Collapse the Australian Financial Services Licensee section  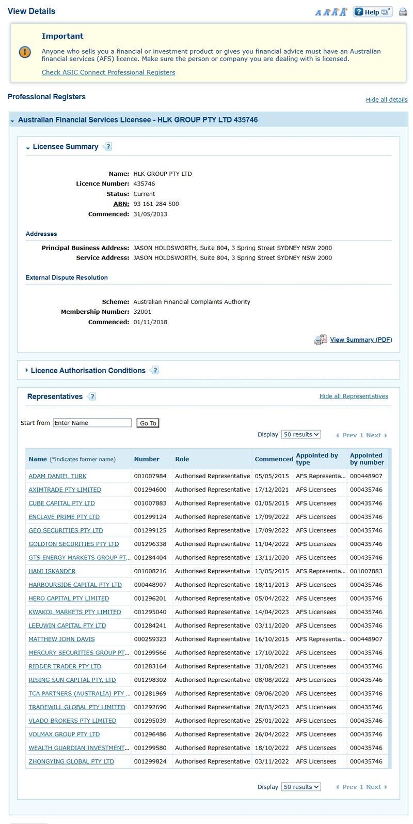point(12,120)
